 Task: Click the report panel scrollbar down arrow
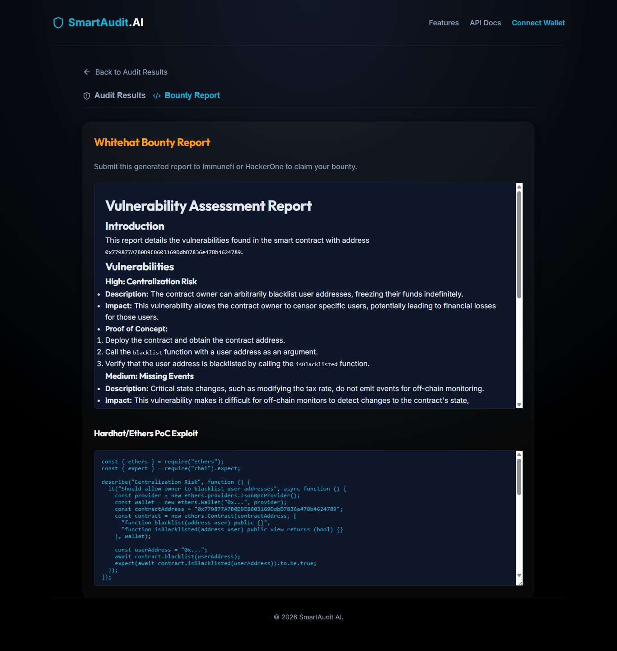coord(519,405)
